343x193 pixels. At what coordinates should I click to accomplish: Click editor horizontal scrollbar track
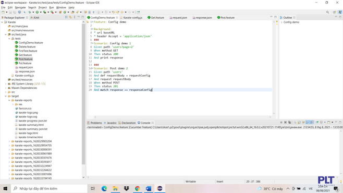tap(182, 117)
